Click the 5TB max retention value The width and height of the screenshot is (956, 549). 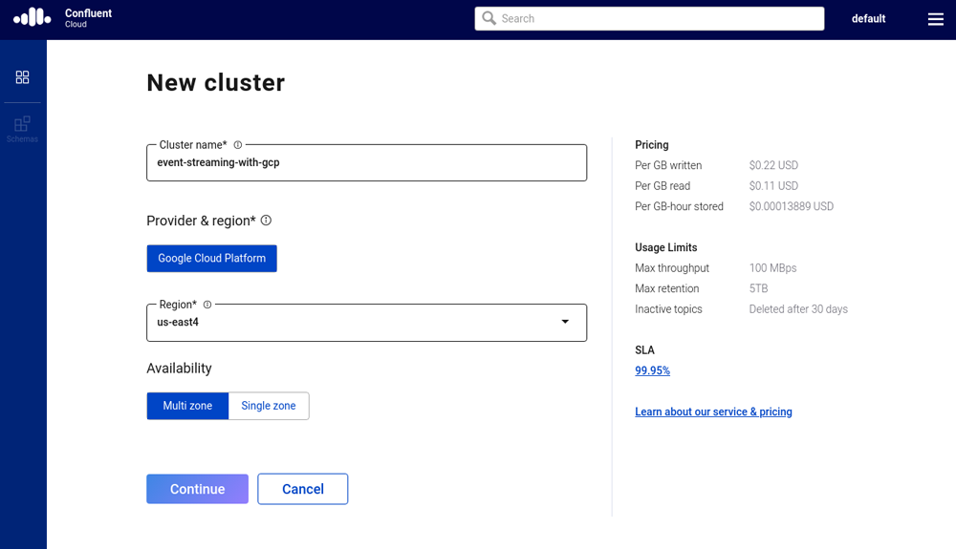click(758, 288)
